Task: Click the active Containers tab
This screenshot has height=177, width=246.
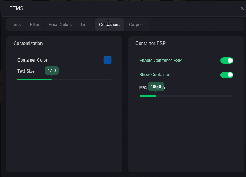Action: coord(109,25)
